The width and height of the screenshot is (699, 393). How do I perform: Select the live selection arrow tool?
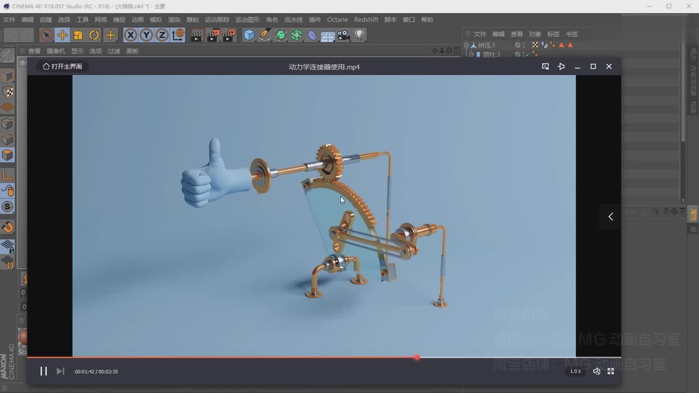[46, 35]
